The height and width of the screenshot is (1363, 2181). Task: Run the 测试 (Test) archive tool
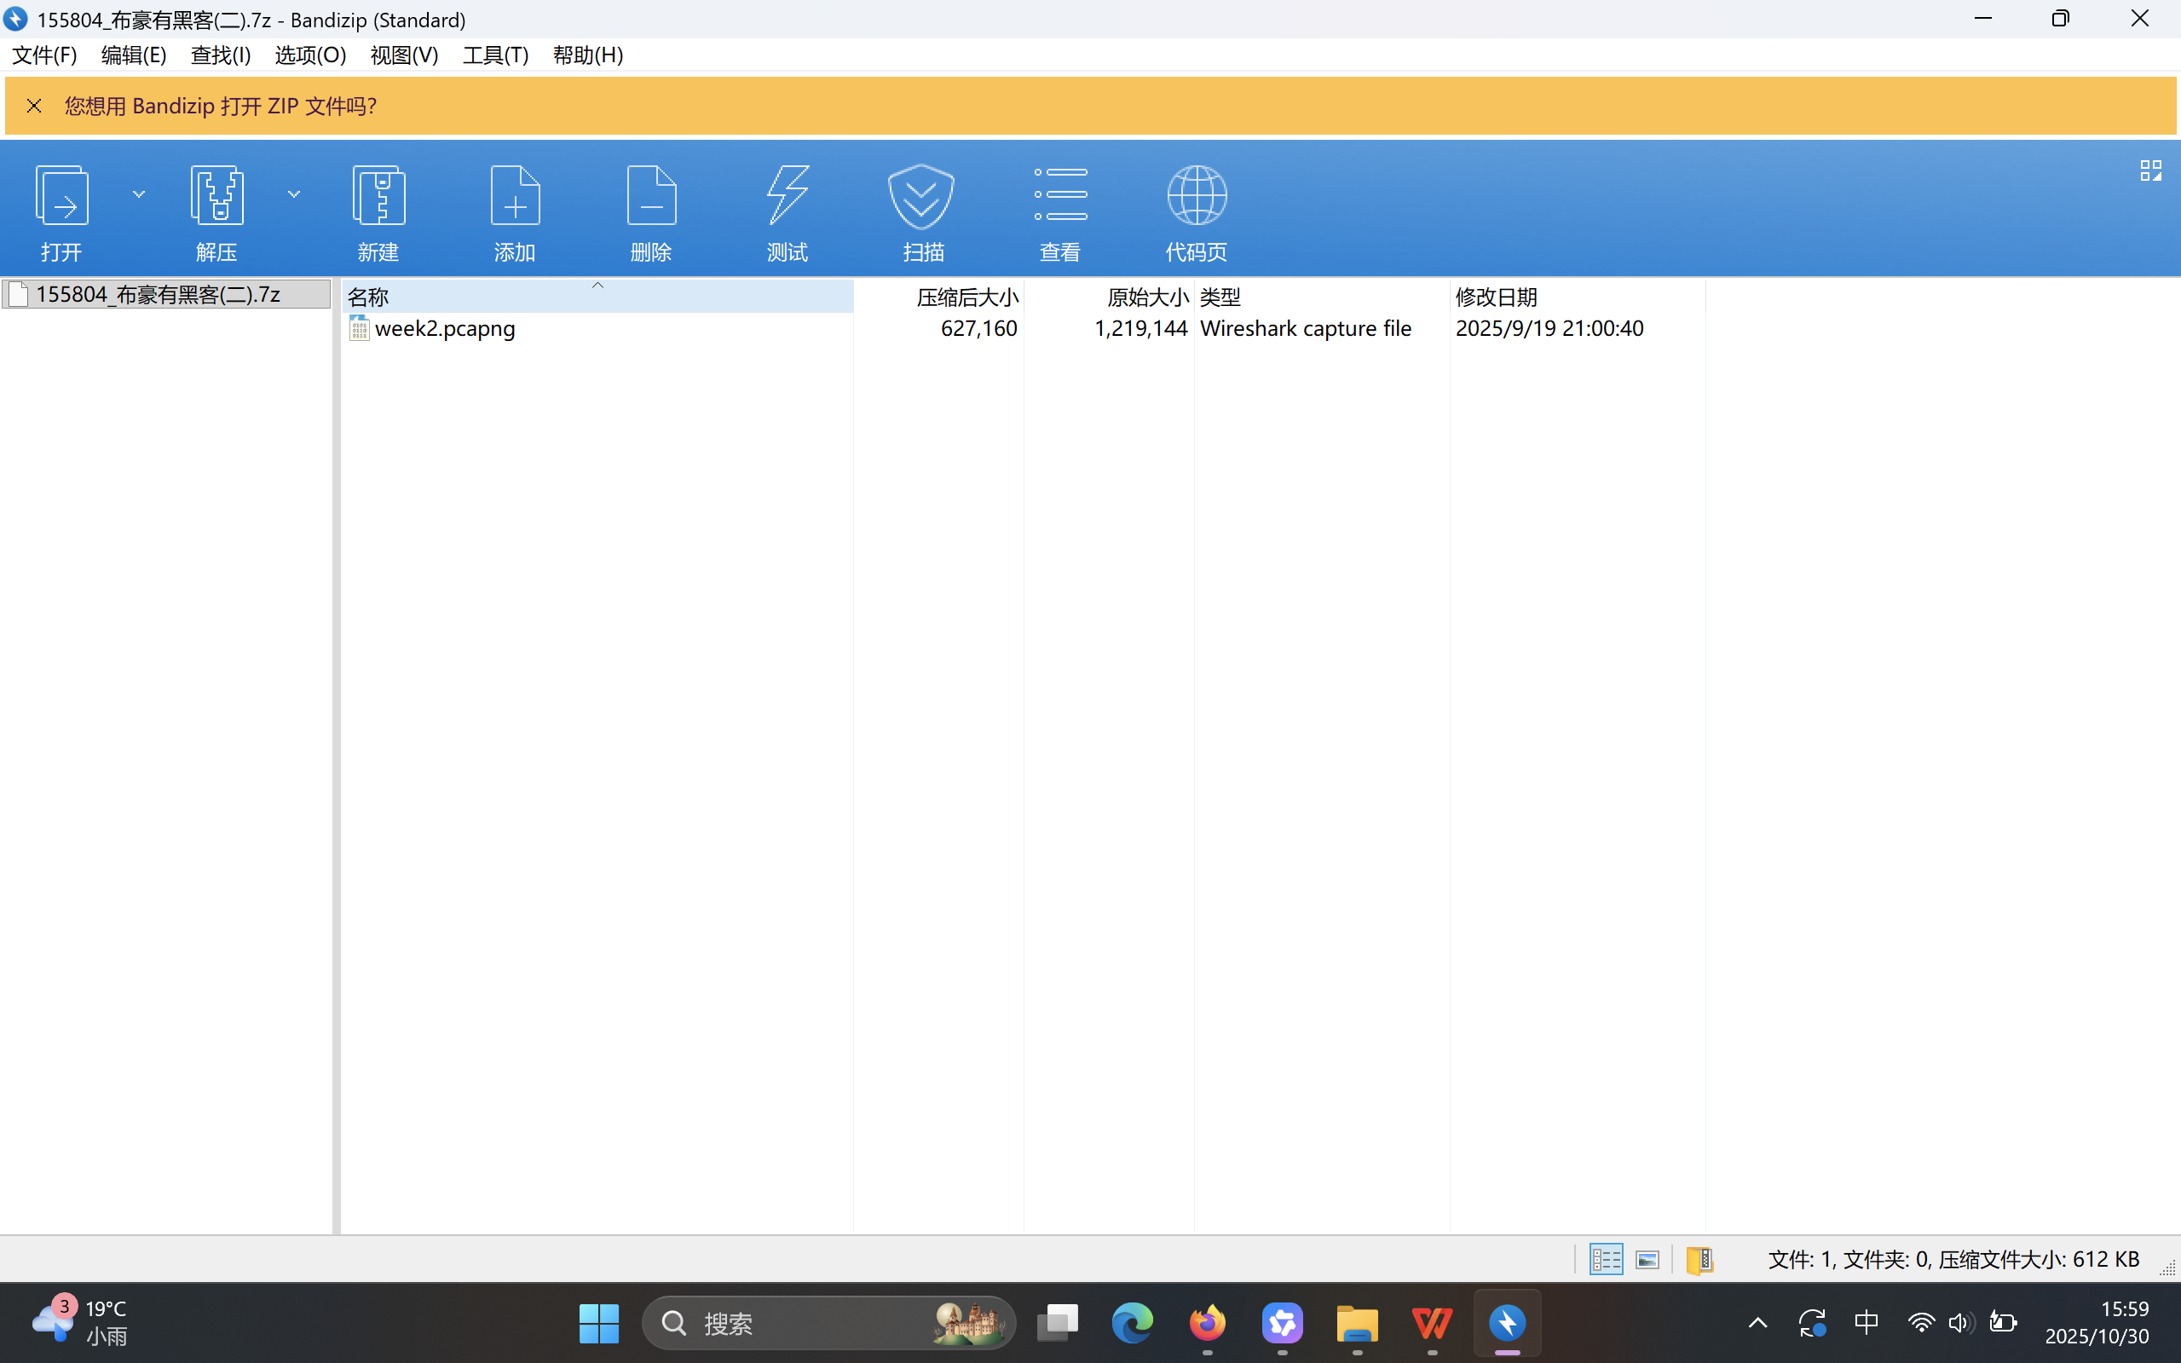pos(787,194)
